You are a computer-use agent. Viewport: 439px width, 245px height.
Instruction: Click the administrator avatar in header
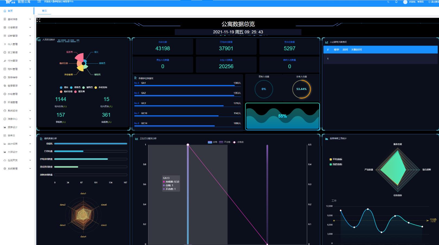tap(405, 2)
